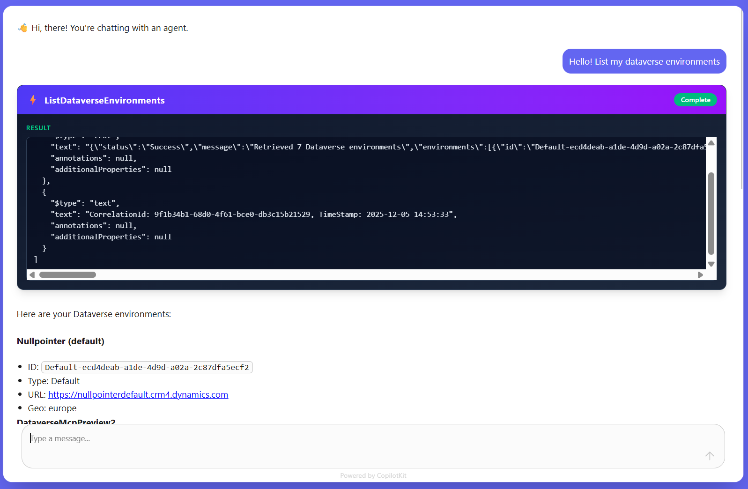Image resolution: width=748 pixels, height=489 pixels.
Task: Click the ListDataverseEnvironments tool header title
Action: 104,100
